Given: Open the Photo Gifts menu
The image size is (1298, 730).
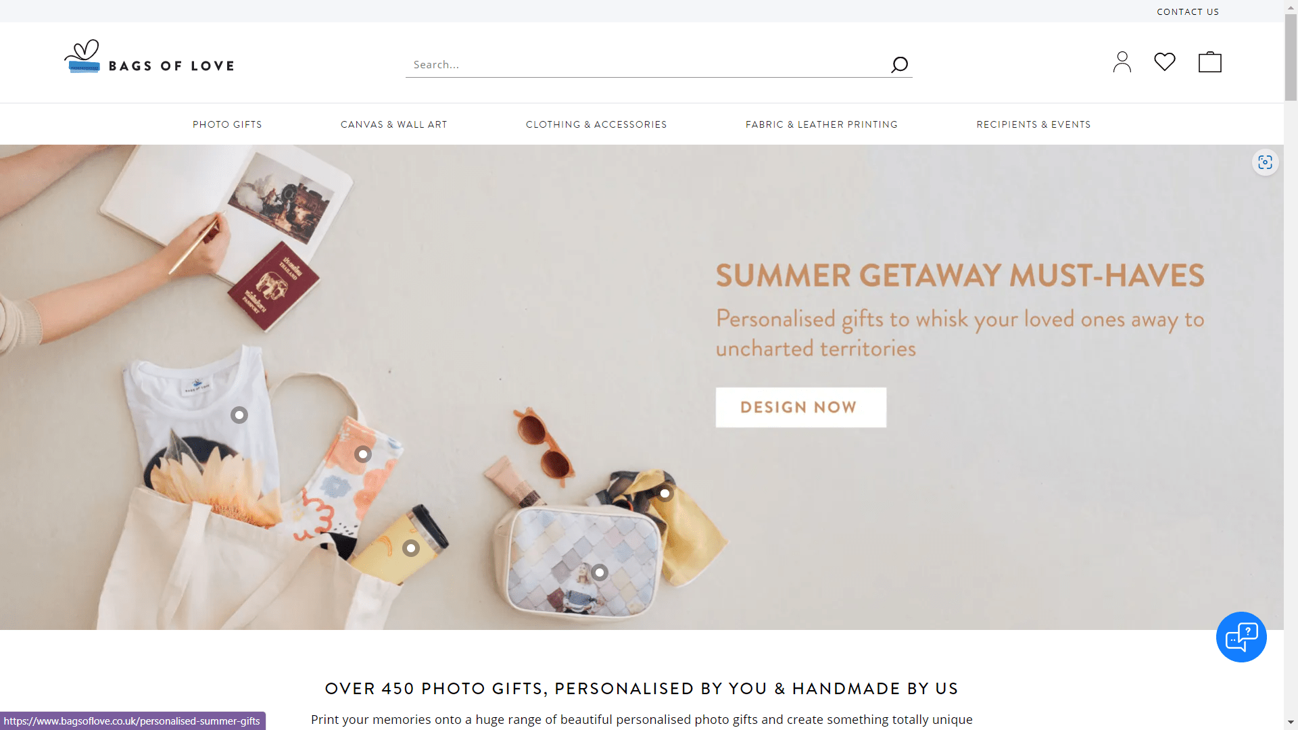Looking at the screenshot, I should 227,124.
